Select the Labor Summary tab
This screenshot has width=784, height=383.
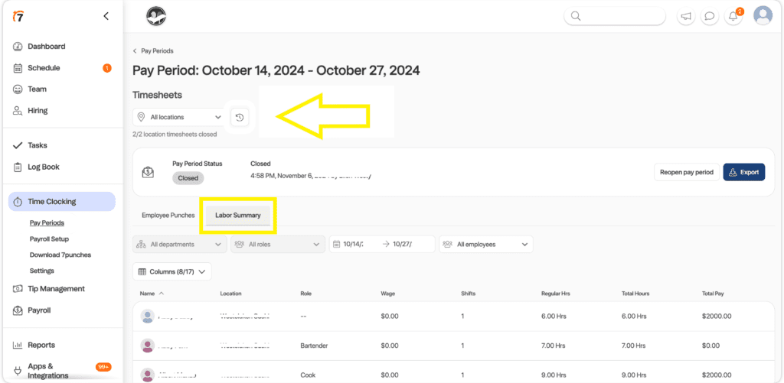[237, 216]
